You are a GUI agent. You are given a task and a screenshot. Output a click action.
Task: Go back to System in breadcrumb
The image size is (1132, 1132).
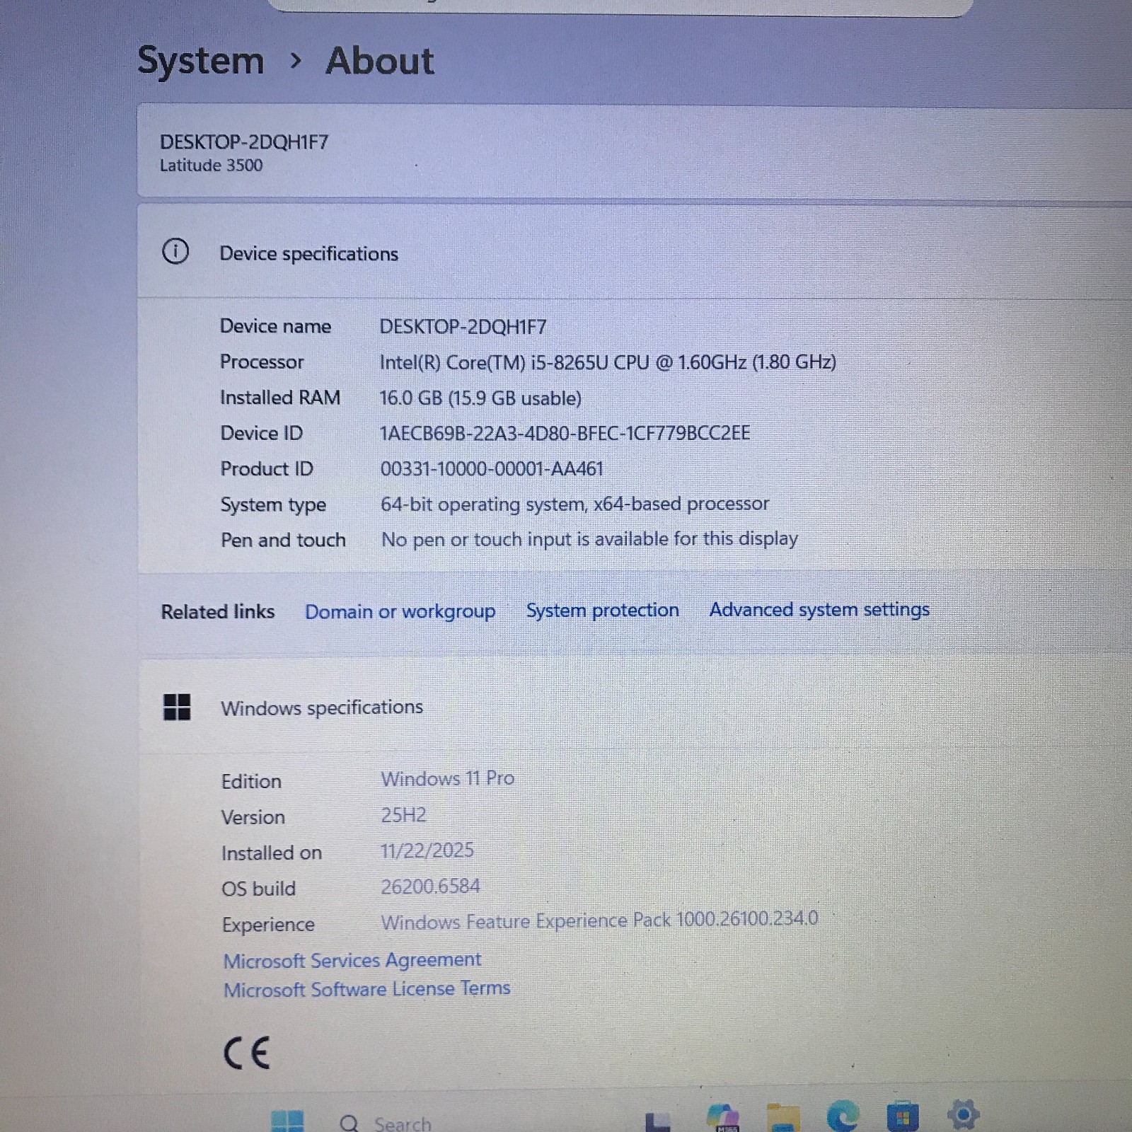click(x=200, y=60)
